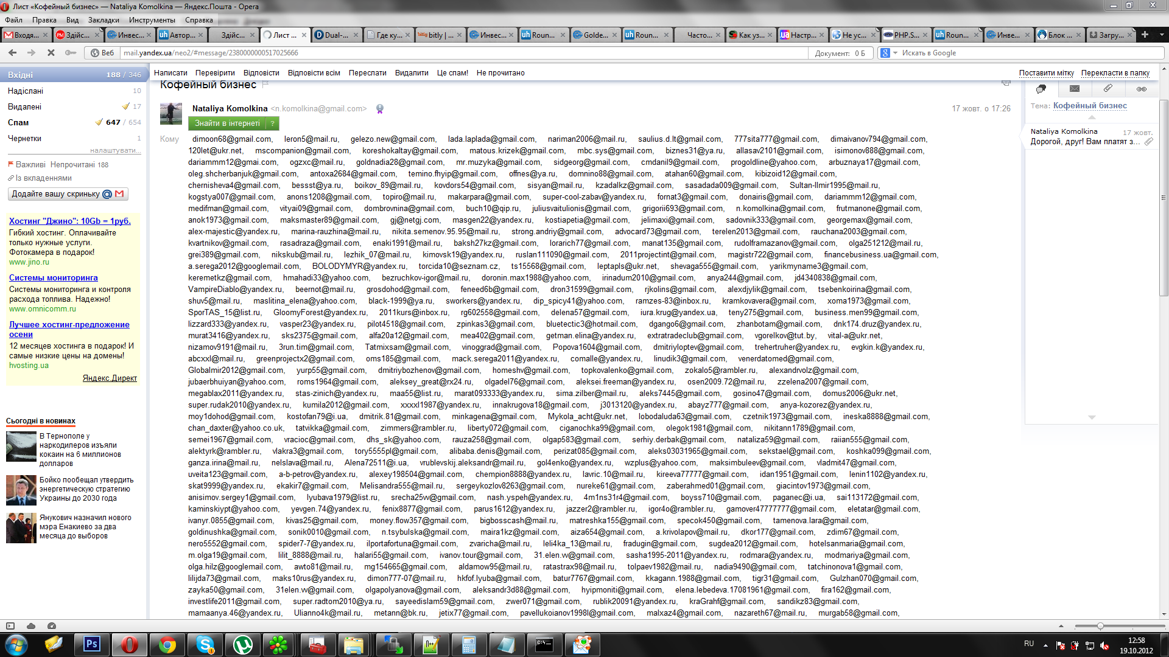Open Поставити мітку dropdown

[x=1046, y=73]
